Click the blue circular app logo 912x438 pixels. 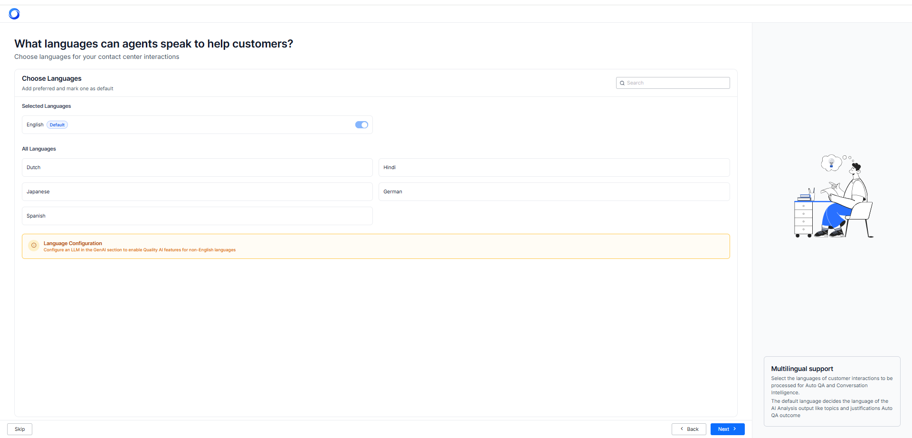pyautogui.click(x=14, y=14)
